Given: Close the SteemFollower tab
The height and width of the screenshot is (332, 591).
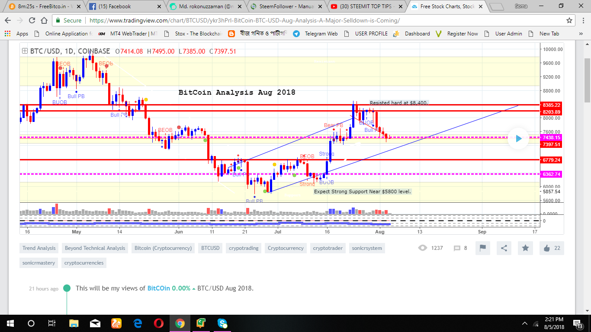Looking at the screenshot, I should tap(321, 6).
